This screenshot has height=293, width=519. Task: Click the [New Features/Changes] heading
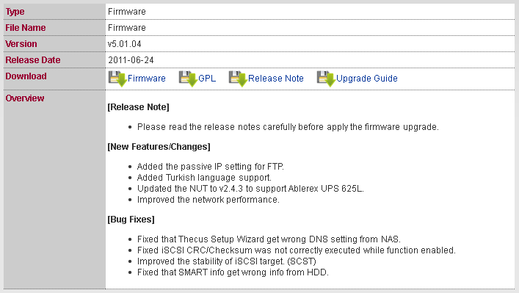point(159,147)
